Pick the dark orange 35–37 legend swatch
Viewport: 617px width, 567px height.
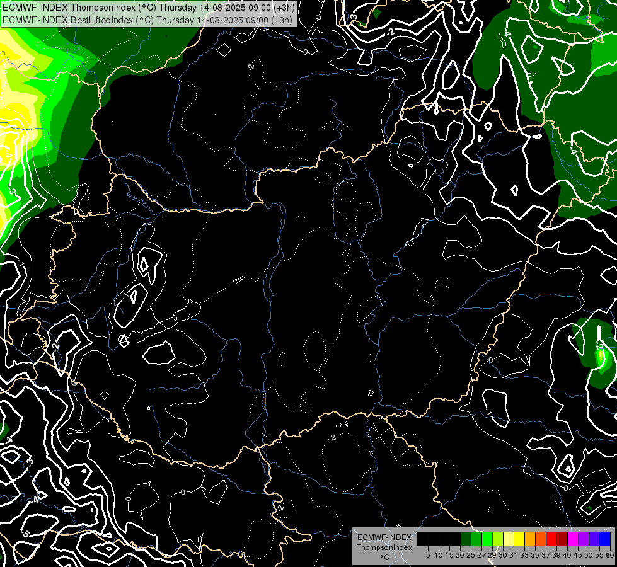point(541,539)
